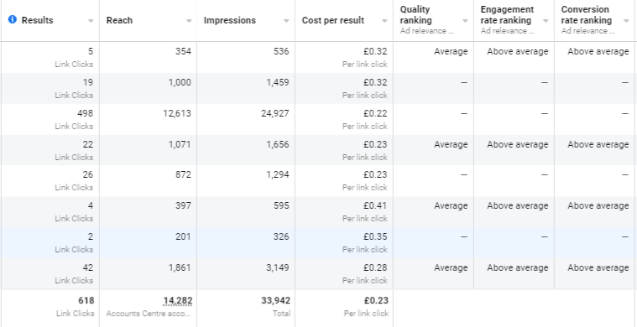The width and height of the screenshot is (637, 327).
Task: Click the Quality ranking column header
Action: 415,14
